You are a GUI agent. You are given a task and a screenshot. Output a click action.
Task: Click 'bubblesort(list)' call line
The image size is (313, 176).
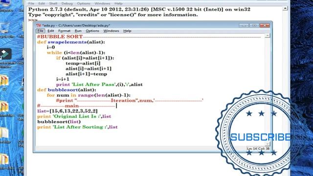click(x=59, y=122)
